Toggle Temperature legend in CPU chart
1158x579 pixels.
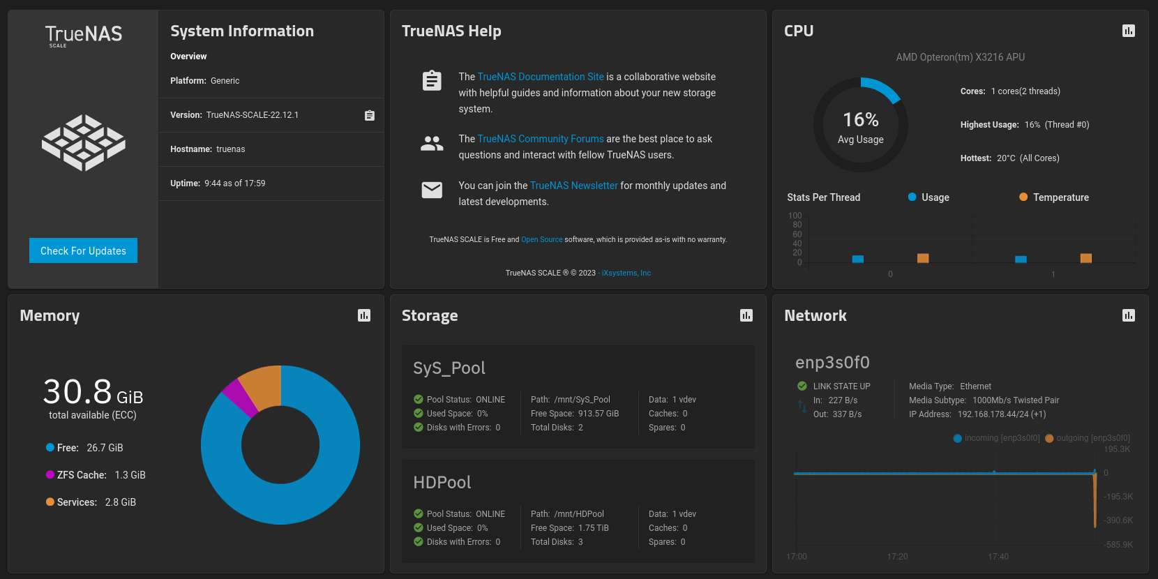[1054, 197]
